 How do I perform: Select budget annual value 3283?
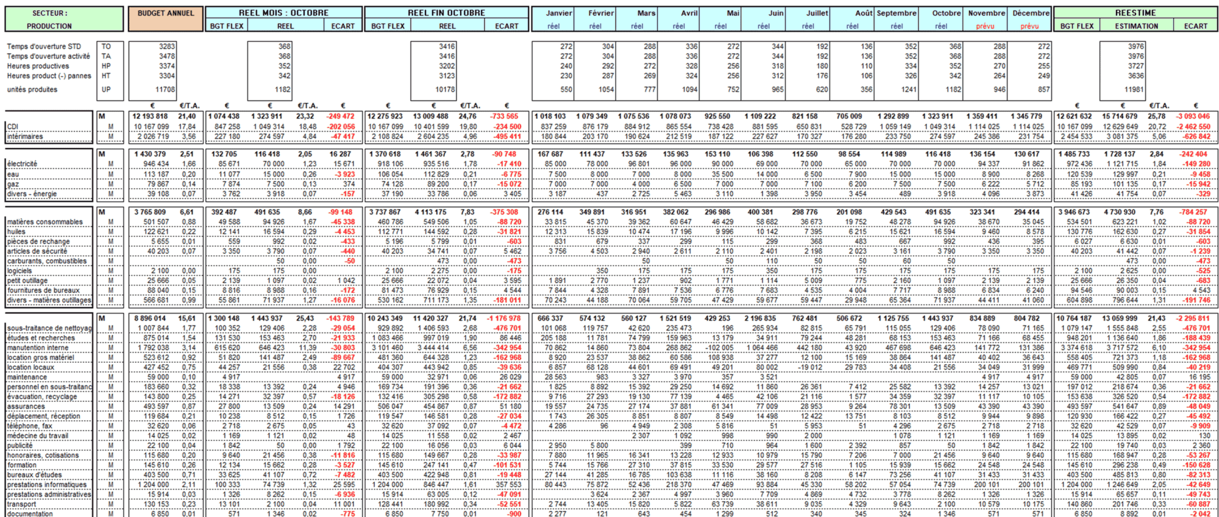click(167, 46)
